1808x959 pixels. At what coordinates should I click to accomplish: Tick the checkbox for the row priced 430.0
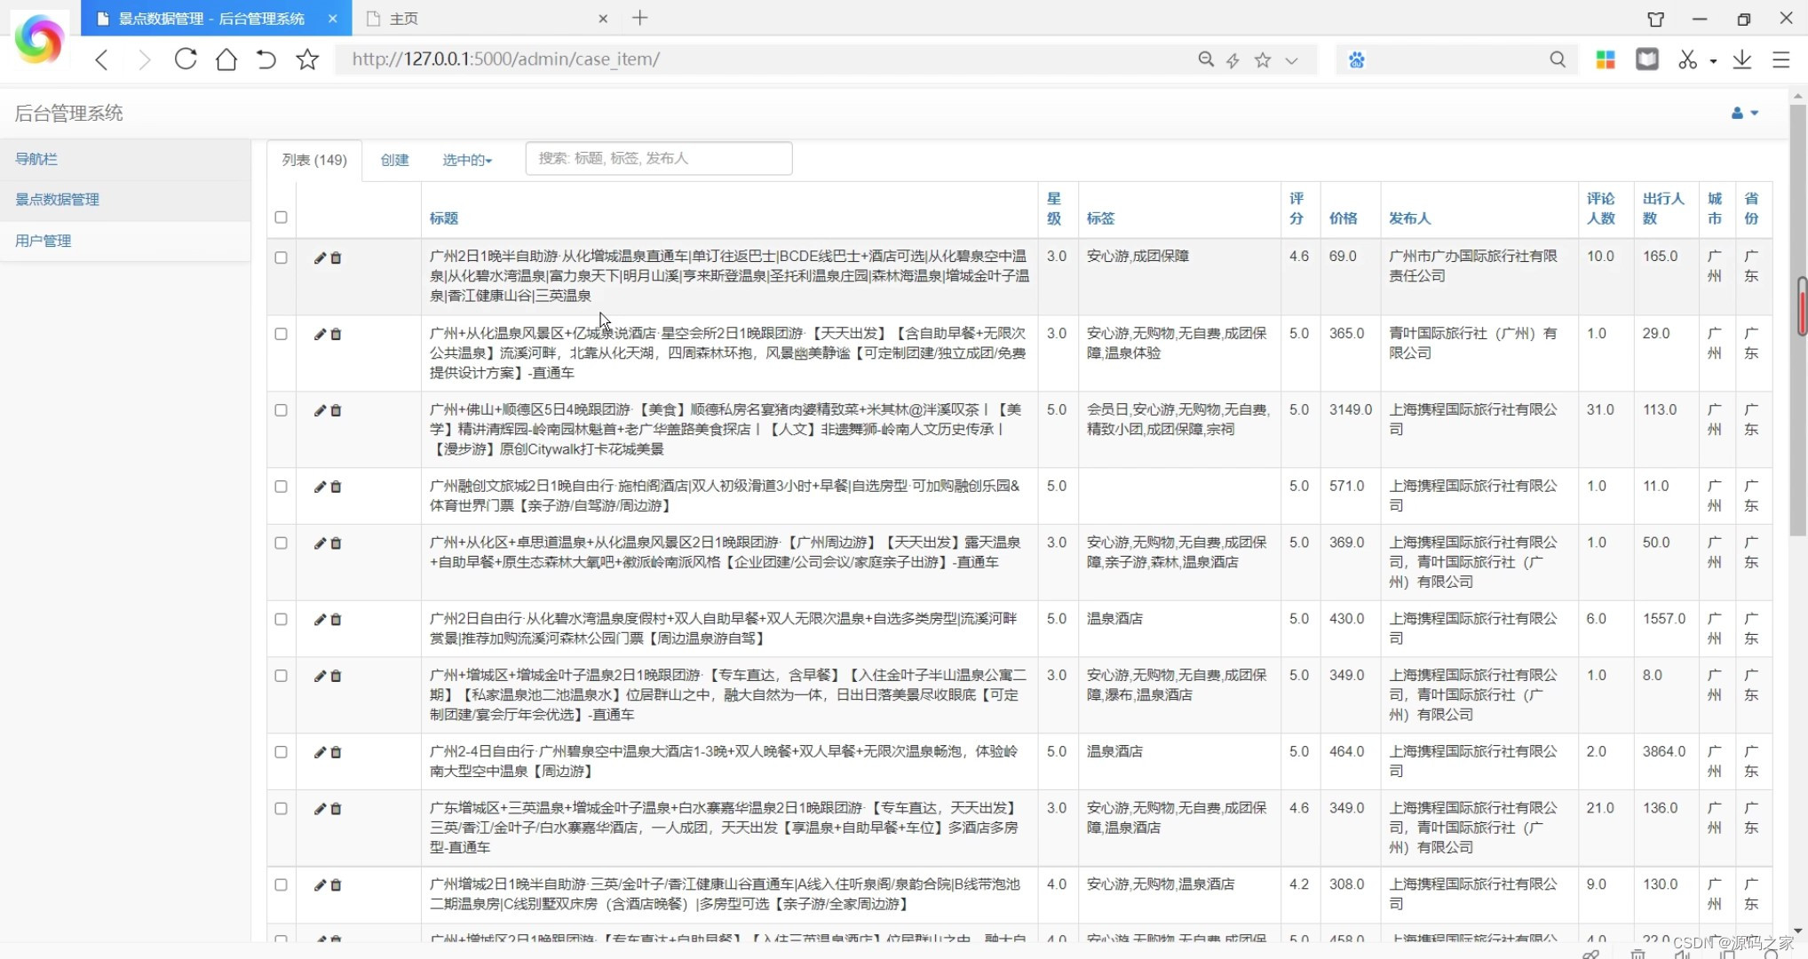tap(281, 619)
